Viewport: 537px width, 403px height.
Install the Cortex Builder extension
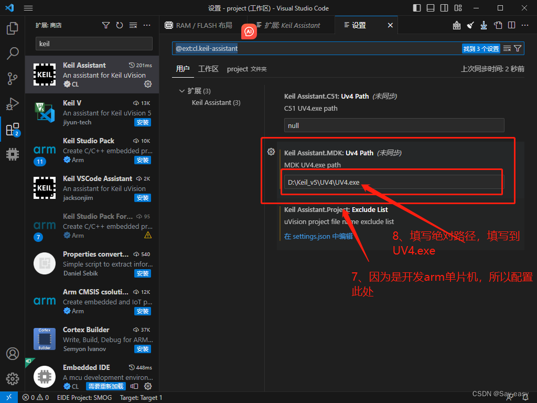coord(143,349)
